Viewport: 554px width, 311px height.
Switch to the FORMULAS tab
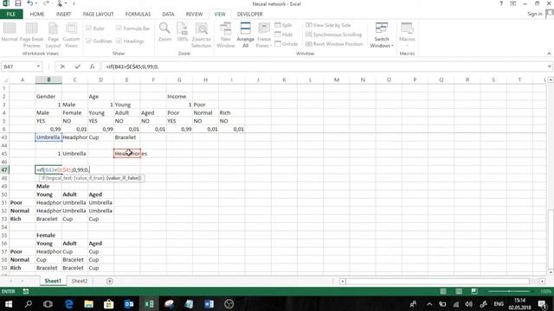coord(138,14)
